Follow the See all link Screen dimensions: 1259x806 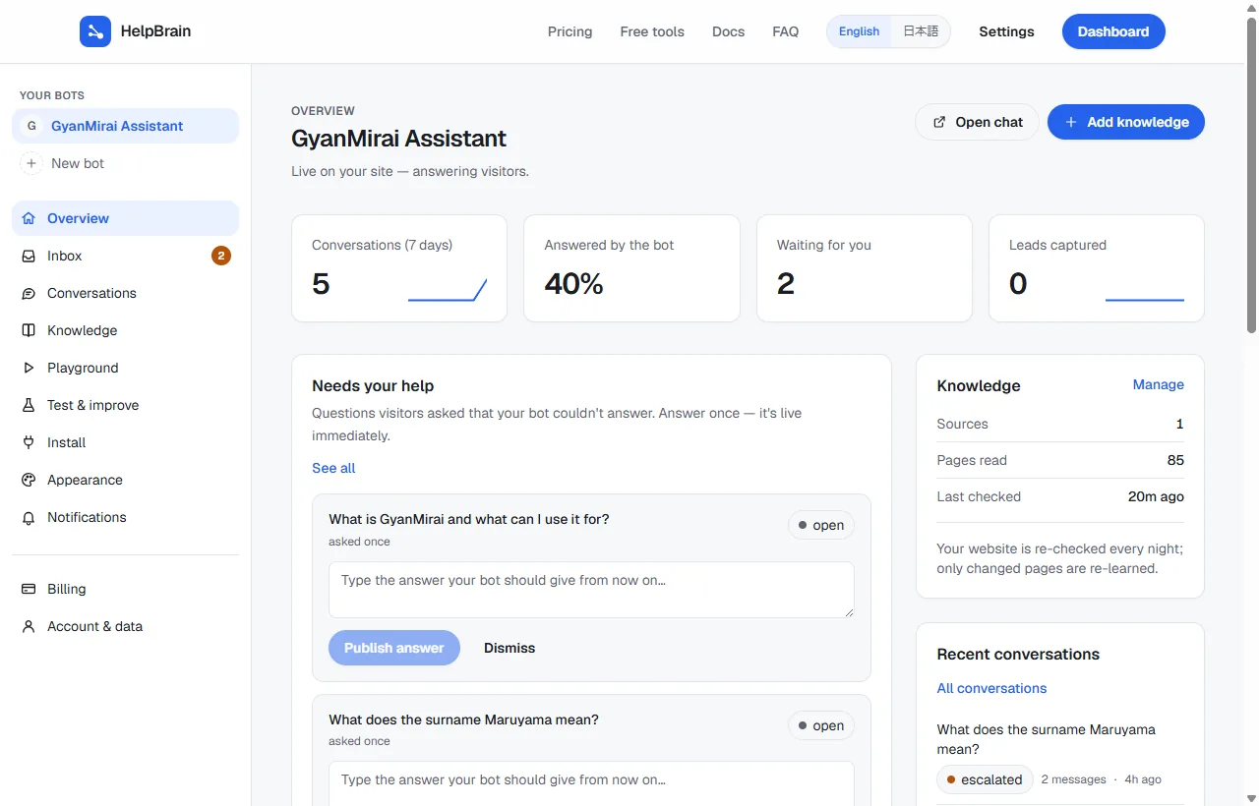pos(333,468)
